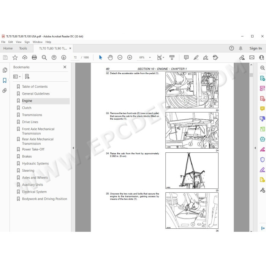Open the File menu
This screenshot has width=266, height=266.
[x=3, y=42]
